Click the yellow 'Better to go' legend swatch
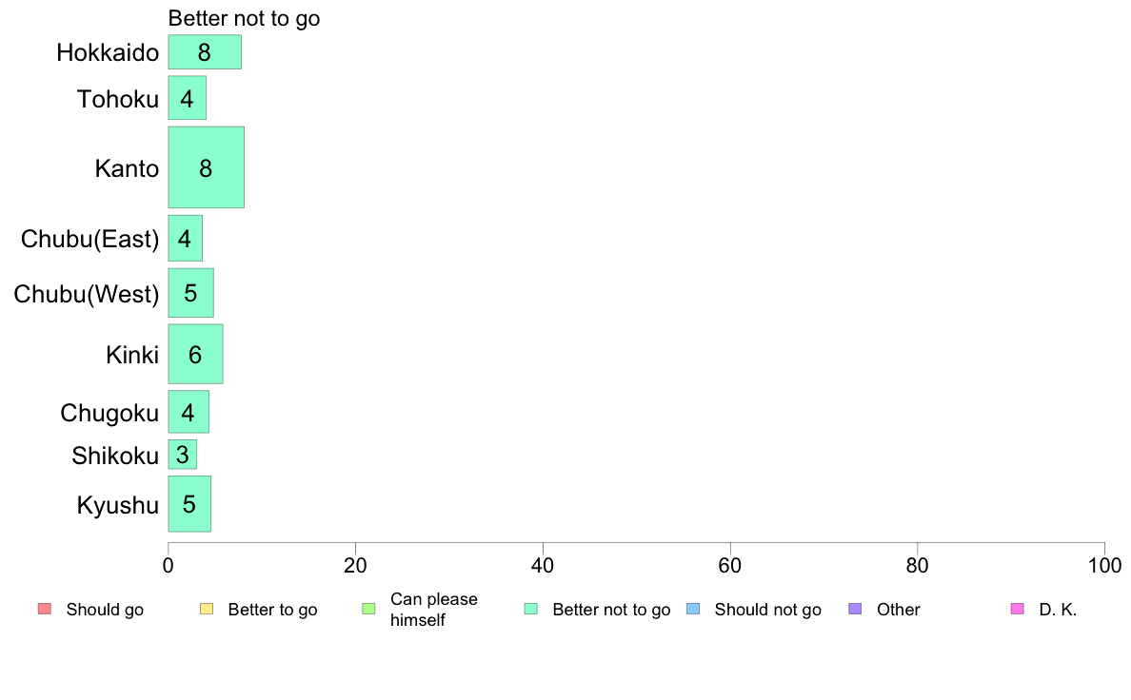The image size is (1131, 700). 207,609
